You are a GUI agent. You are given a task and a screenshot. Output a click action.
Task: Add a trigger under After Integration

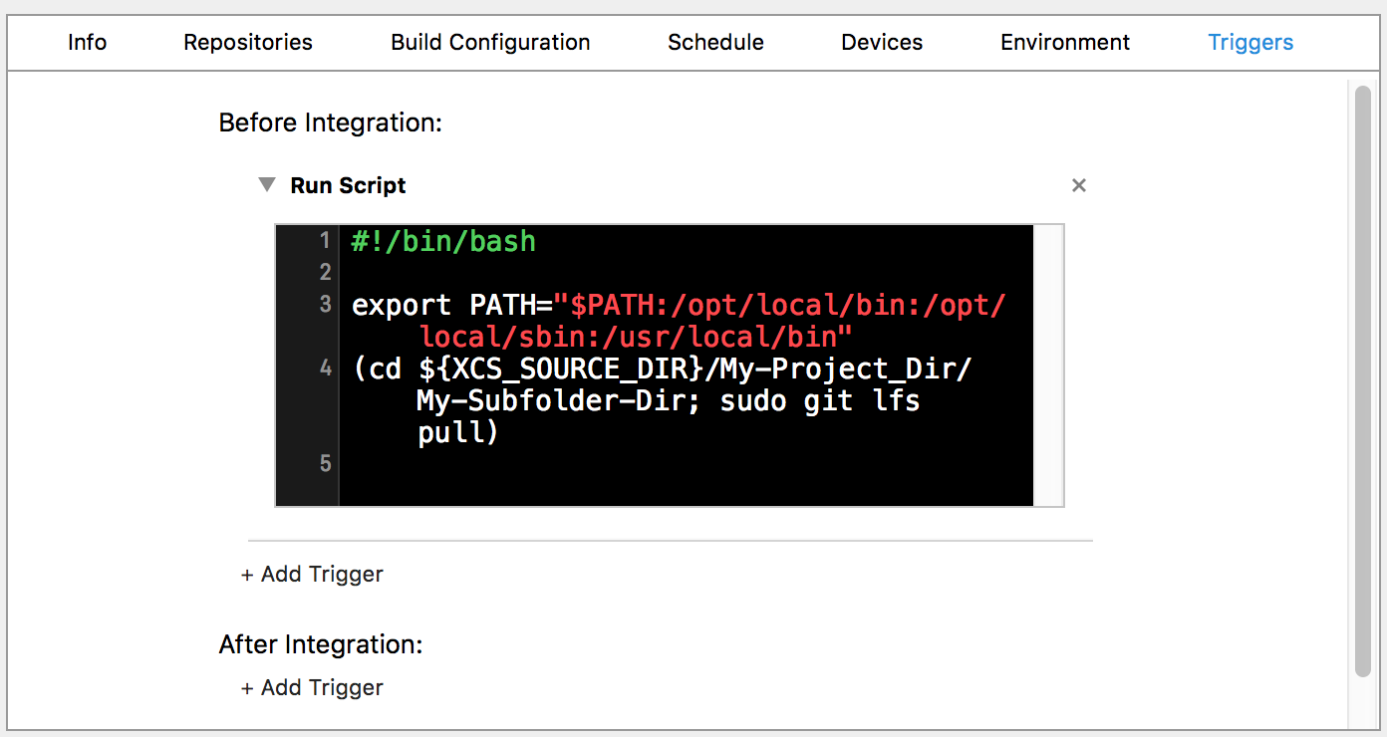coord(312,688)
